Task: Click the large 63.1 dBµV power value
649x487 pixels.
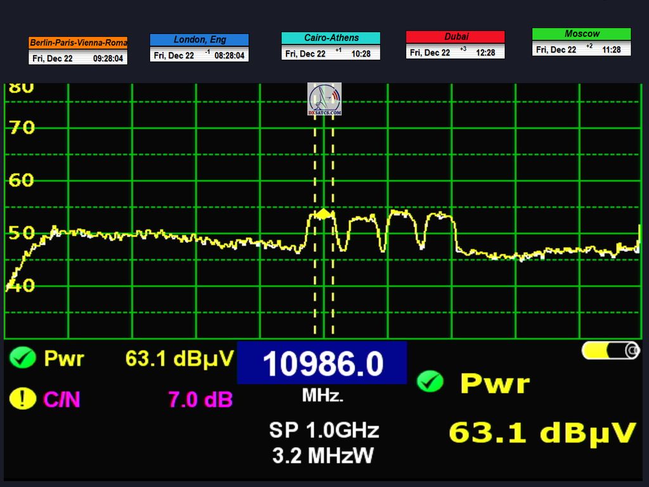Action: (x=542, y=433)
